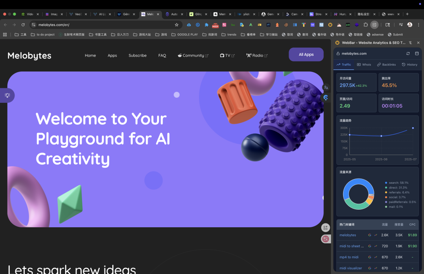Image resolution: width=424 pixels, height=274 pixels.
Task: Click the 2025-06 data point on traffic chart
Action: (381, 136)
